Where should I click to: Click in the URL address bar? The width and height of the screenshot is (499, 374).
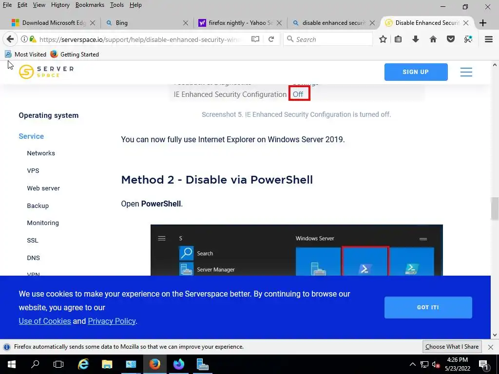(x=140, y=39)
